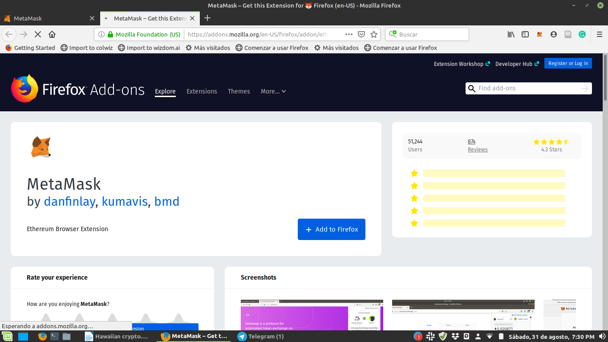The width and height of the screenshot is (608, 342).
Task: Switch to the first MetaMask tab
Action: tap(49, 18)
